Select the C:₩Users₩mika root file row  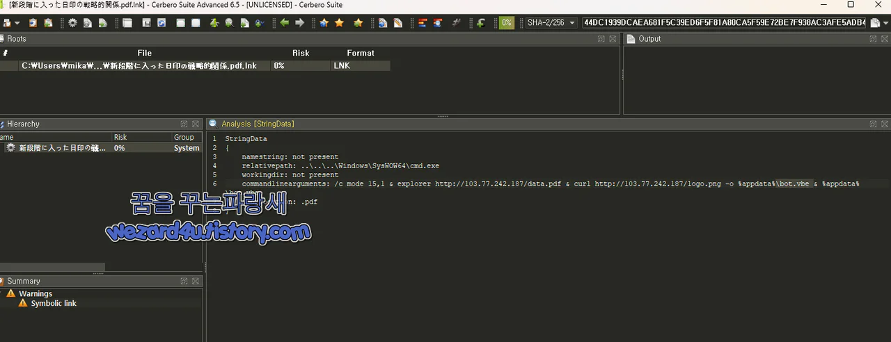[x=195, y=66]
